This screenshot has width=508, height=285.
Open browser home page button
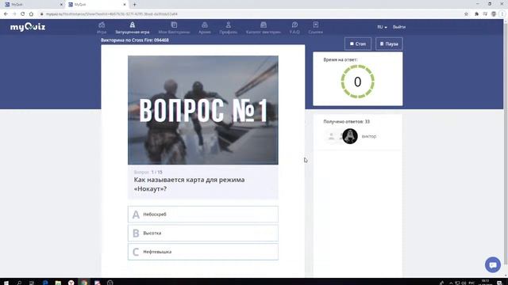(31, 14)
